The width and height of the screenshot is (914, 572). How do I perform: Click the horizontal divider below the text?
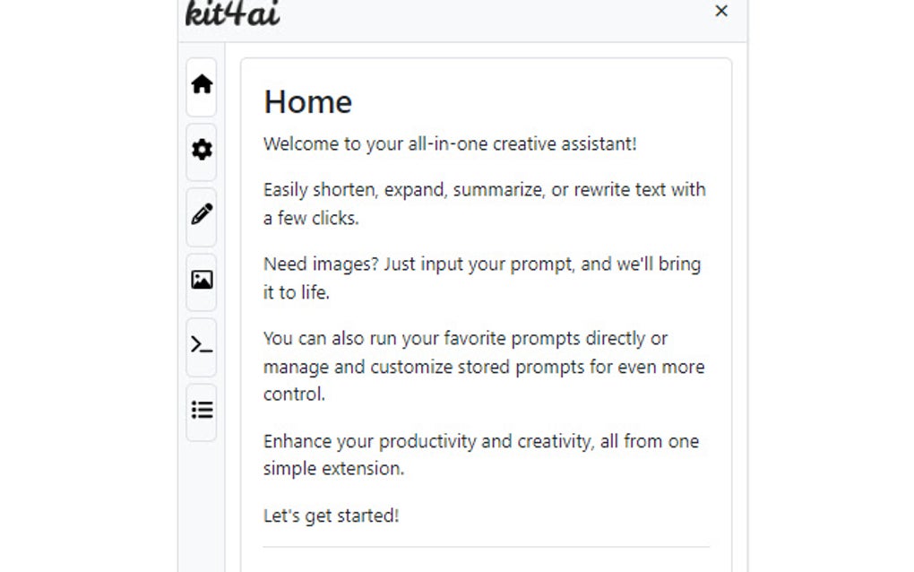click(x=486, y=547)
